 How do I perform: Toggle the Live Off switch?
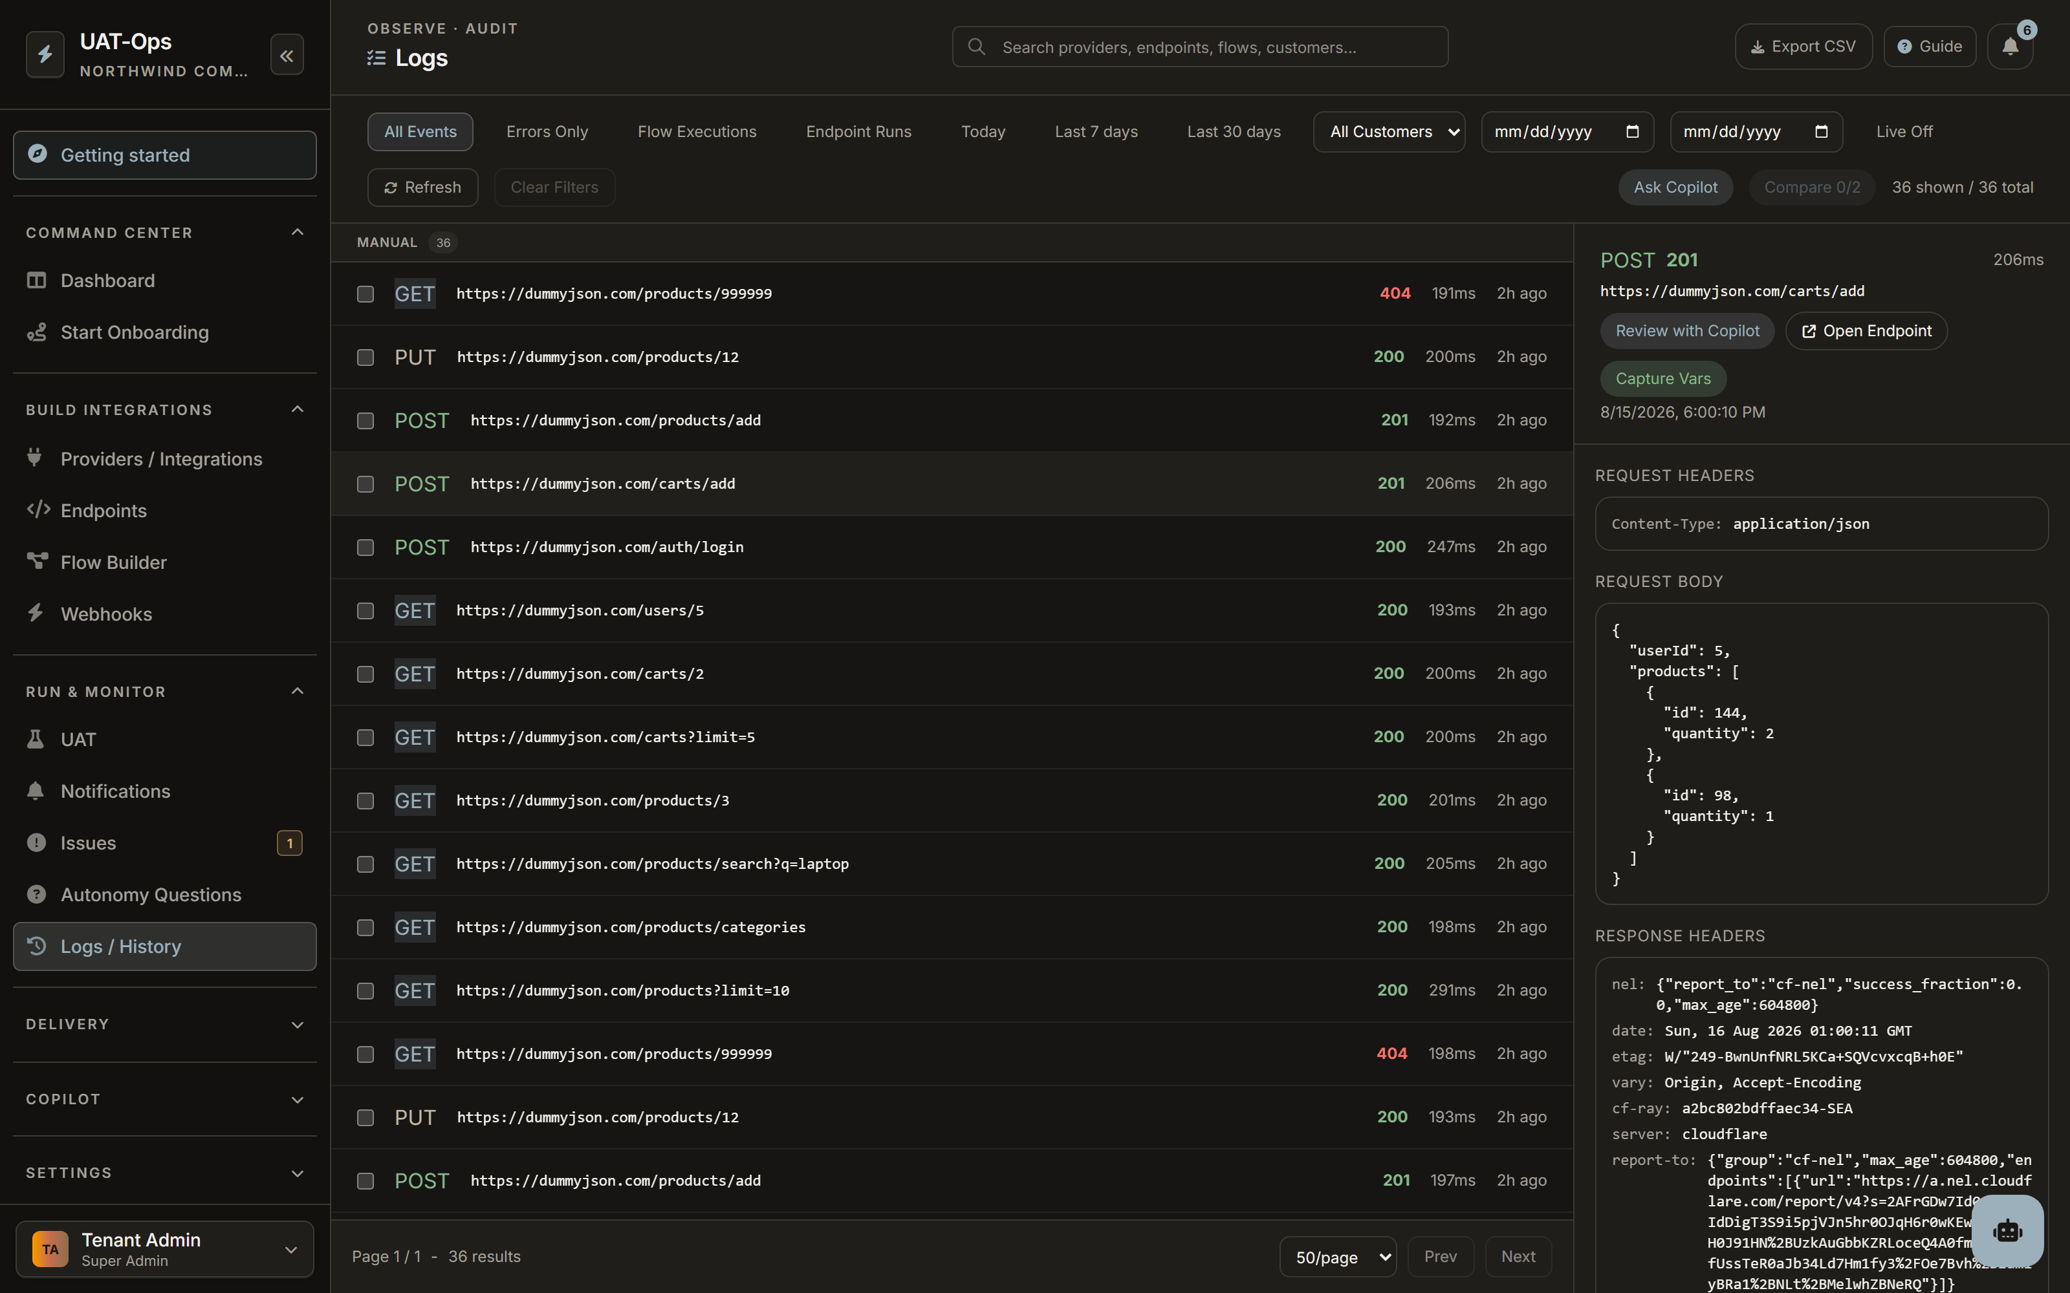pos(1904,132)
